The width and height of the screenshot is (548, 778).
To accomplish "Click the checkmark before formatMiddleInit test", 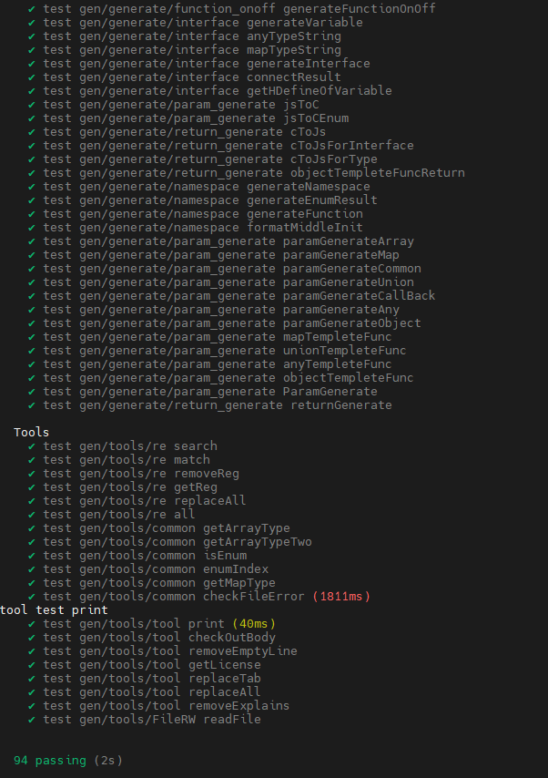I will point(31,228).
